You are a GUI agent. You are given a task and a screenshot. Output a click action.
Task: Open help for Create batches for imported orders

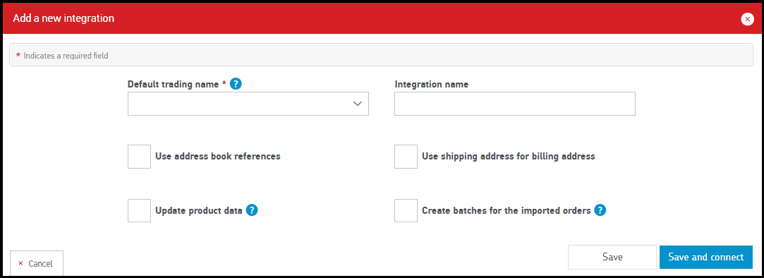pos(600,210)
